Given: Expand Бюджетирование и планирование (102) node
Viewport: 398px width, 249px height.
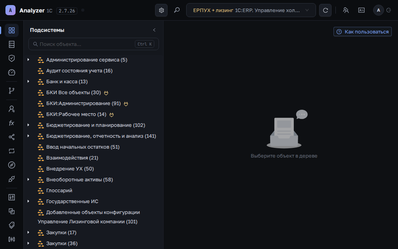Looking at the screenshot, I should click(x=28, y=125).
